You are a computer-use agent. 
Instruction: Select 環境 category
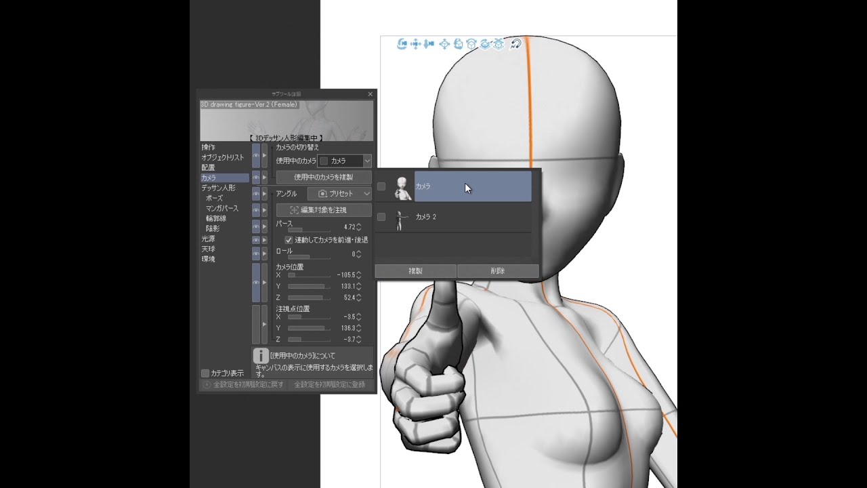coord(208,259)
